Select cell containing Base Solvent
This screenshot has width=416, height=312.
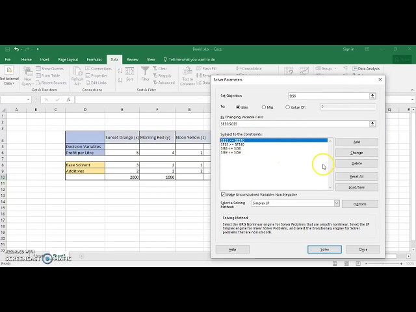(85, 164)
